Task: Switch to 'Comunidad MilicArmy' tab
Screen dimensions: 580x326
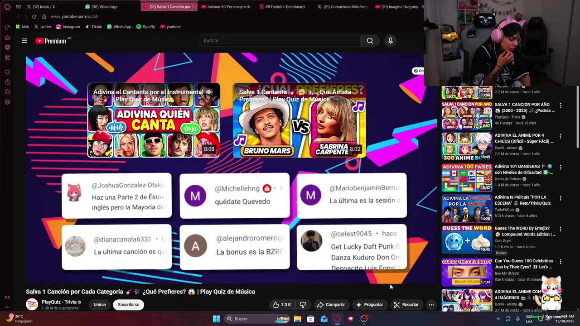Action: click(x=343, y=7)
